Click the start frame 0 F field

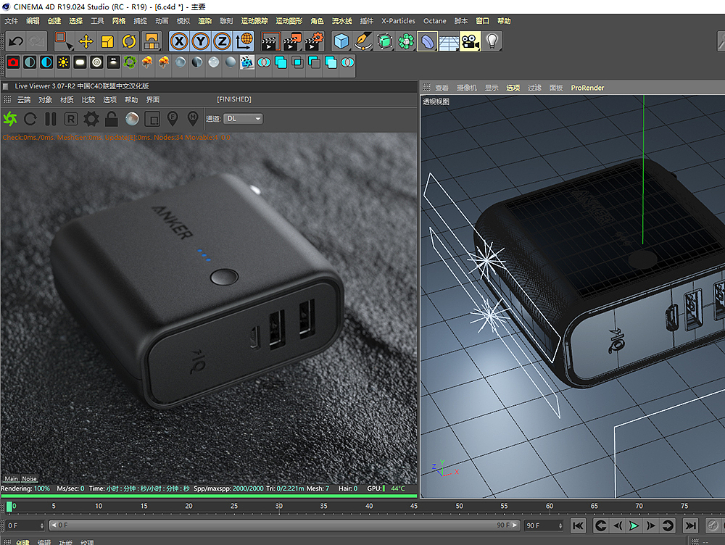pos(25,525)
